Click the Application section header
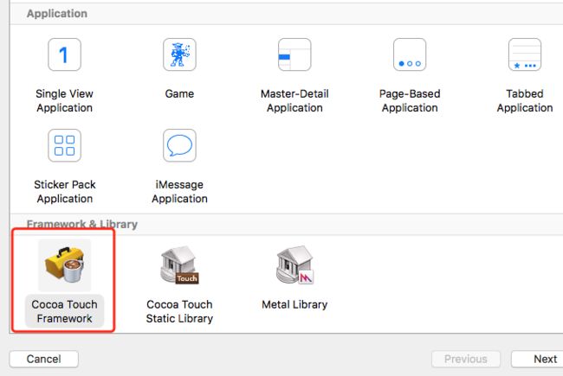This screenshot has width=563, height=376. coord(56,14)
